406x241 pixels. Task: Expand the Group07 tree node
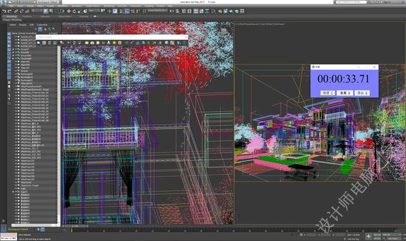13,49
